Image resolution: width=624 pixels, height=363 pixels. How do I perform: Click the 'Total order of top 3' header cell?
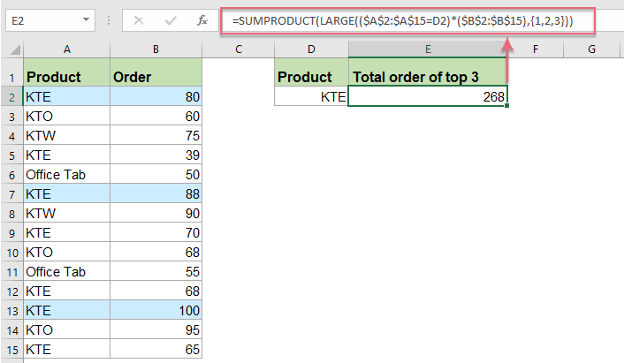pyautogui.click(x=428, y=77)
